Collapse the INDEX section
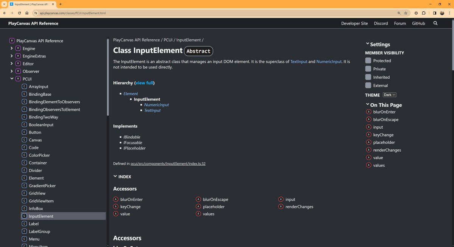Viewport: 454px width, 247px height. (x=122, y=177)
